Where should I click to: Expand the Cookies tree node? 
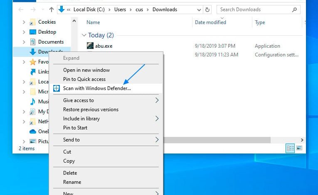(x=24, y=22)
